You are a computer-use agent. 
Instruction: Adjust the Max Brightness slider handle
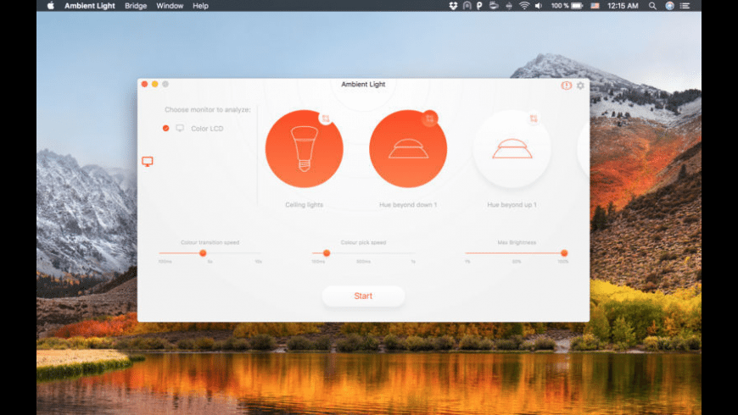click(x=564, y=253)
